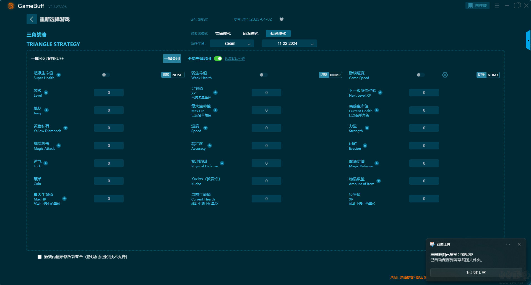
Task: Open the 11-22-2024 version dropdown
Action: click(x=290, y=43)
